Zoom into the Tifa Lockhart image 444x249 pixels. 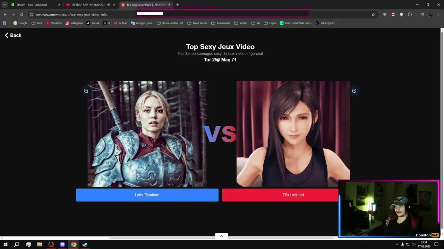click(x=354, y=91)
